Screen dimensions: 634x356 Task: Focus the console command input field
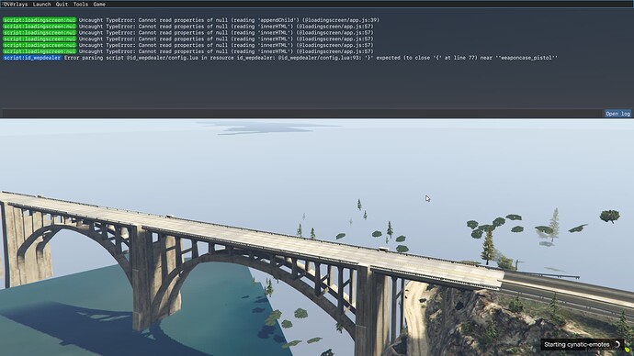point(302,114)
